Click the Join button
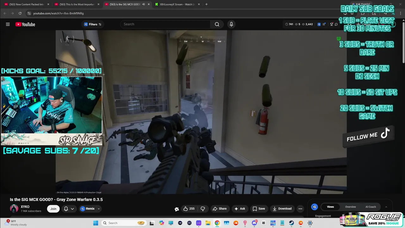 (53, 209)
